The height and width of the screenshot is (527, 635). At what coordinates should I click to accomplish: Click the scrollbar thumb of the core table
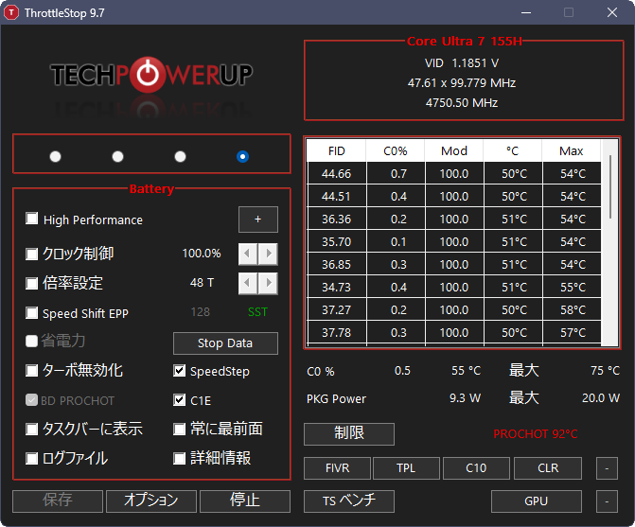(609, 187)
